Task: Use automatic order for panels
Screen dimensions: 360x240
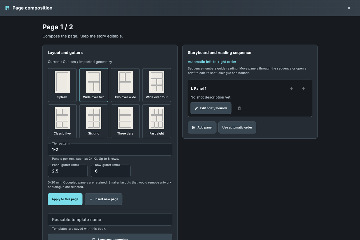Action: click(237, 127)
